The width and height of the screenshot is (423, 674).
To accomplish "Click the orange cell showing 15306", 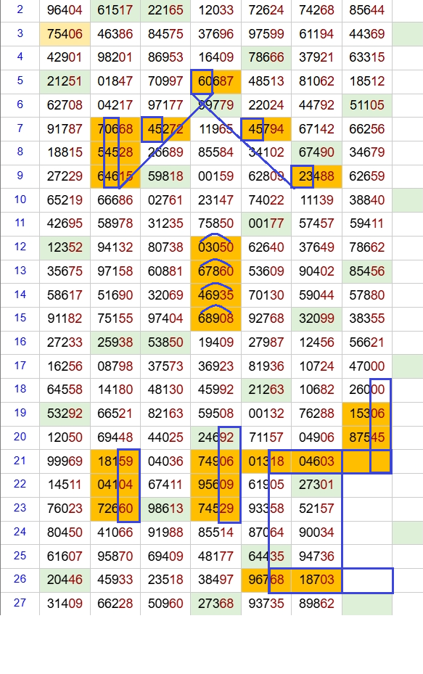I will tap(366, 414).
